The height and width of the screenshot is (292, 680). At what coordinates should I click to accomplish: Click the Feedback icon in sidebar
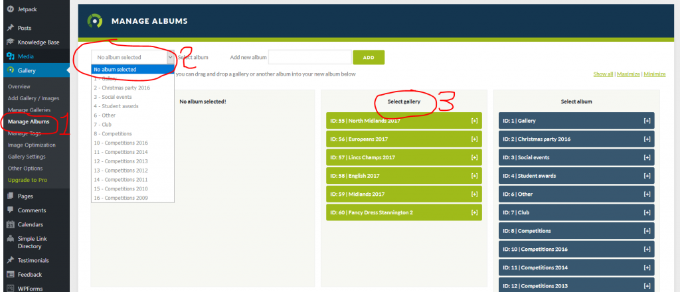point(11,275)
